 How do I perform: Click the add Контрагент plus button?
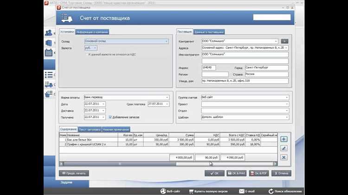pos(284,41)
